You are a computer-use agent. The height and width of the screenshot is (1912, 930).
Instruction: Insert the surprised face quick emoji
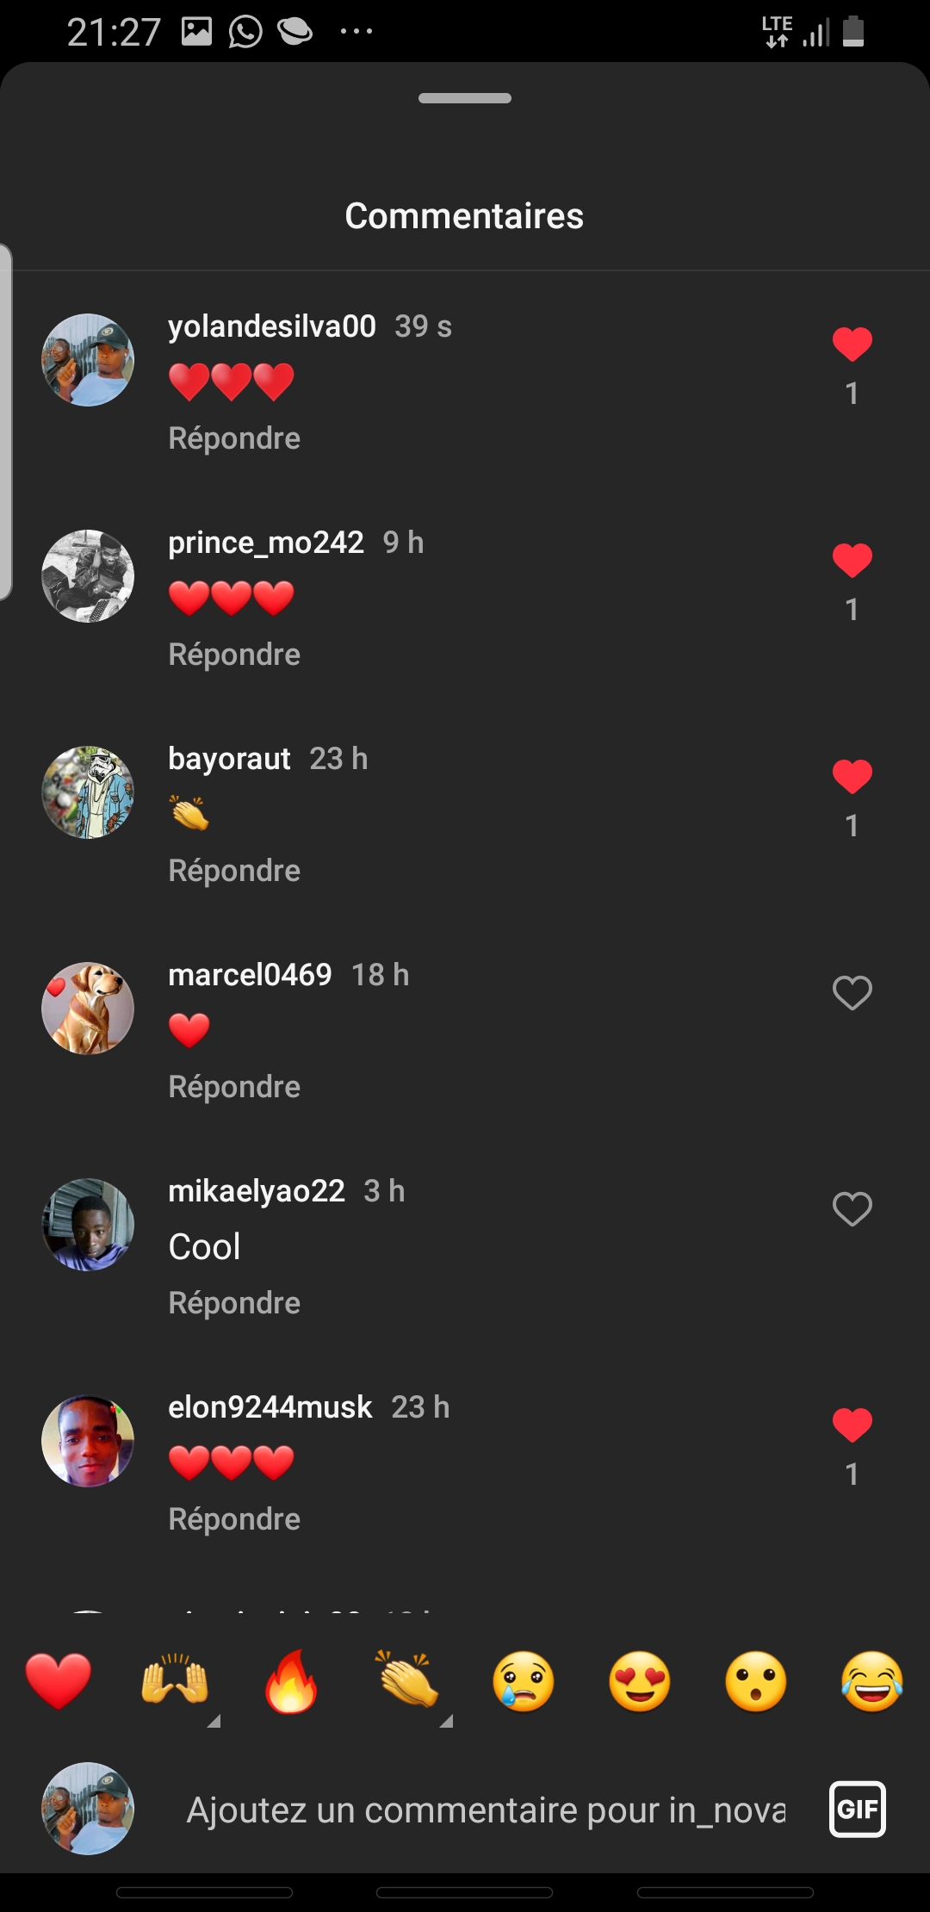pos(756,1681)
